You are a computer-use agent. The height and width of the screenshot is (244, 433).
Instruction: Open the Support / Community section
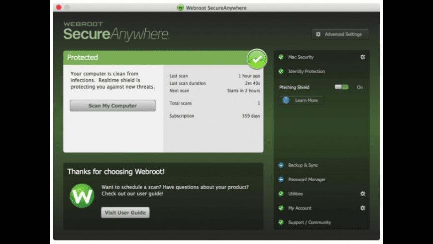(x=322, y=222)
